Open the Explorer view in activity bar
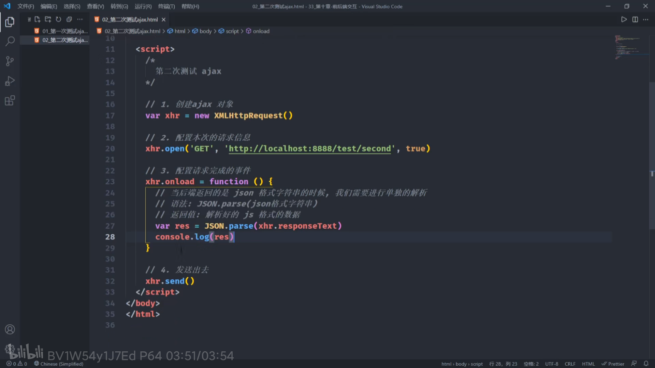Image resolution: width=655 pixels, height=368 pixels. (x=10, y=22)
